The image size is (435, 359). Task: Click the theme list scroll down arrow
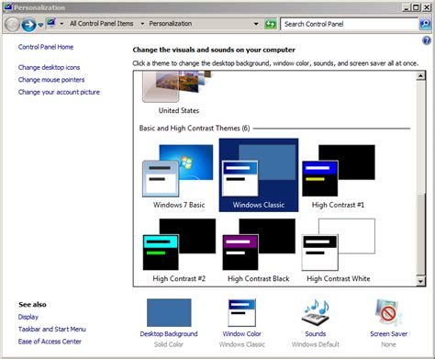click(421, 281)
